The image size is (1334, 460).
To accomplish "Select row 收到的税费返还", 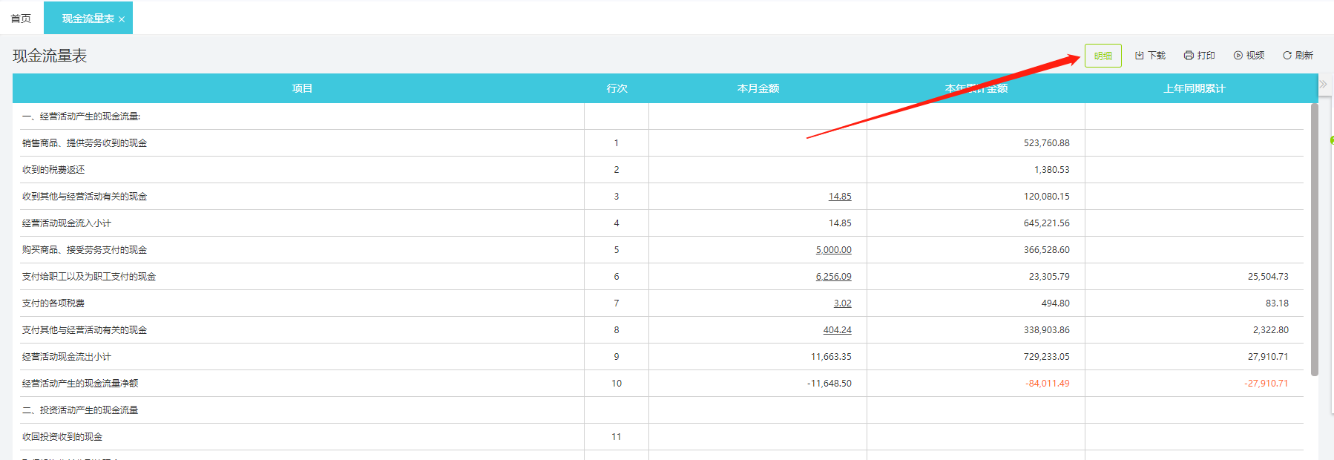I will (662, 170).
